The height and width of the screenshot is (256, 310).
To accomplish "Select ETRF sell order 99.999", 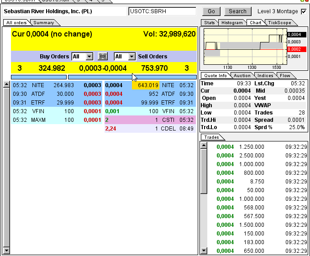I will point(150,103).
